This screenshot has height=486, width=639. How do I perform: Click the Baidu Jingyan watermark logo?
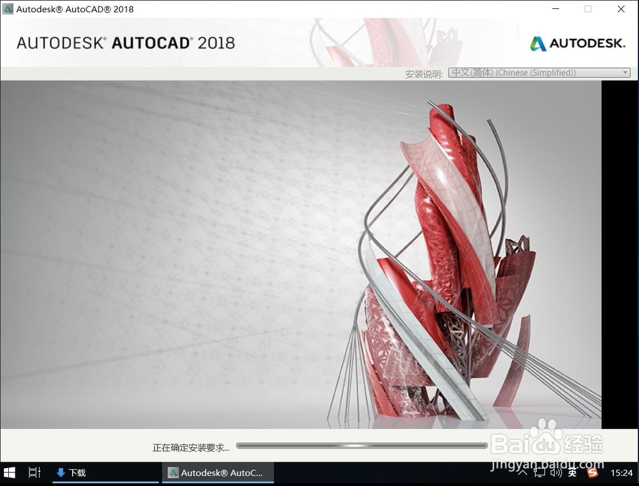(547, 443)
